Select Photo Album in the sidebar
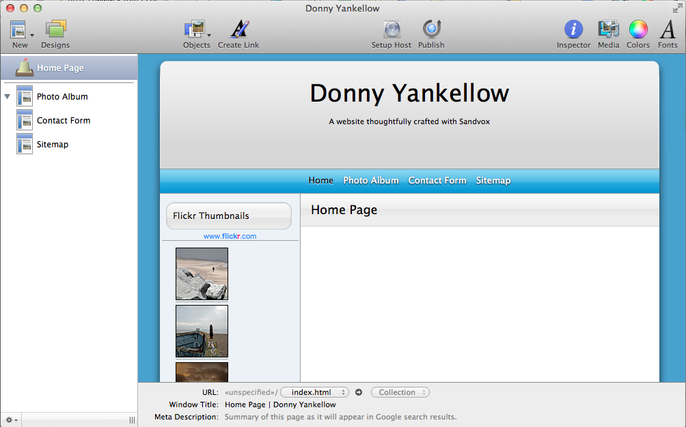The image size is (686, 427). pos(62,96)
